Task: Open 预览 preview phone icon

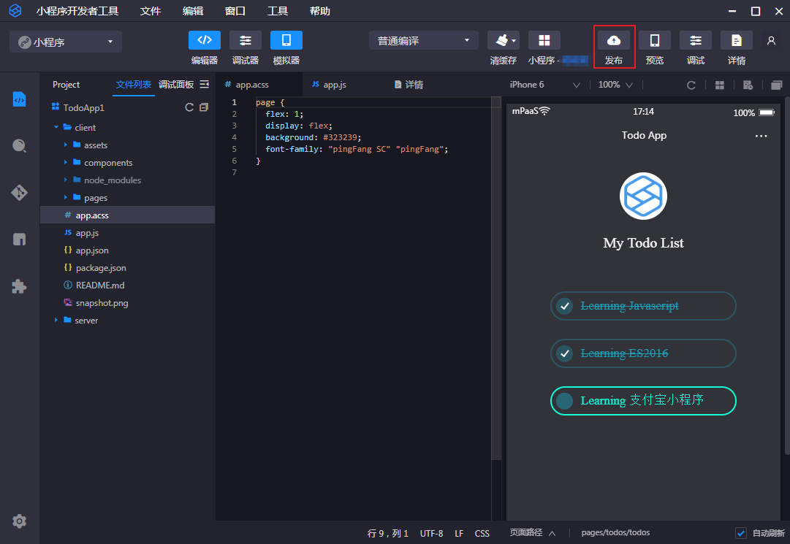Action: [x=655, y=40]
